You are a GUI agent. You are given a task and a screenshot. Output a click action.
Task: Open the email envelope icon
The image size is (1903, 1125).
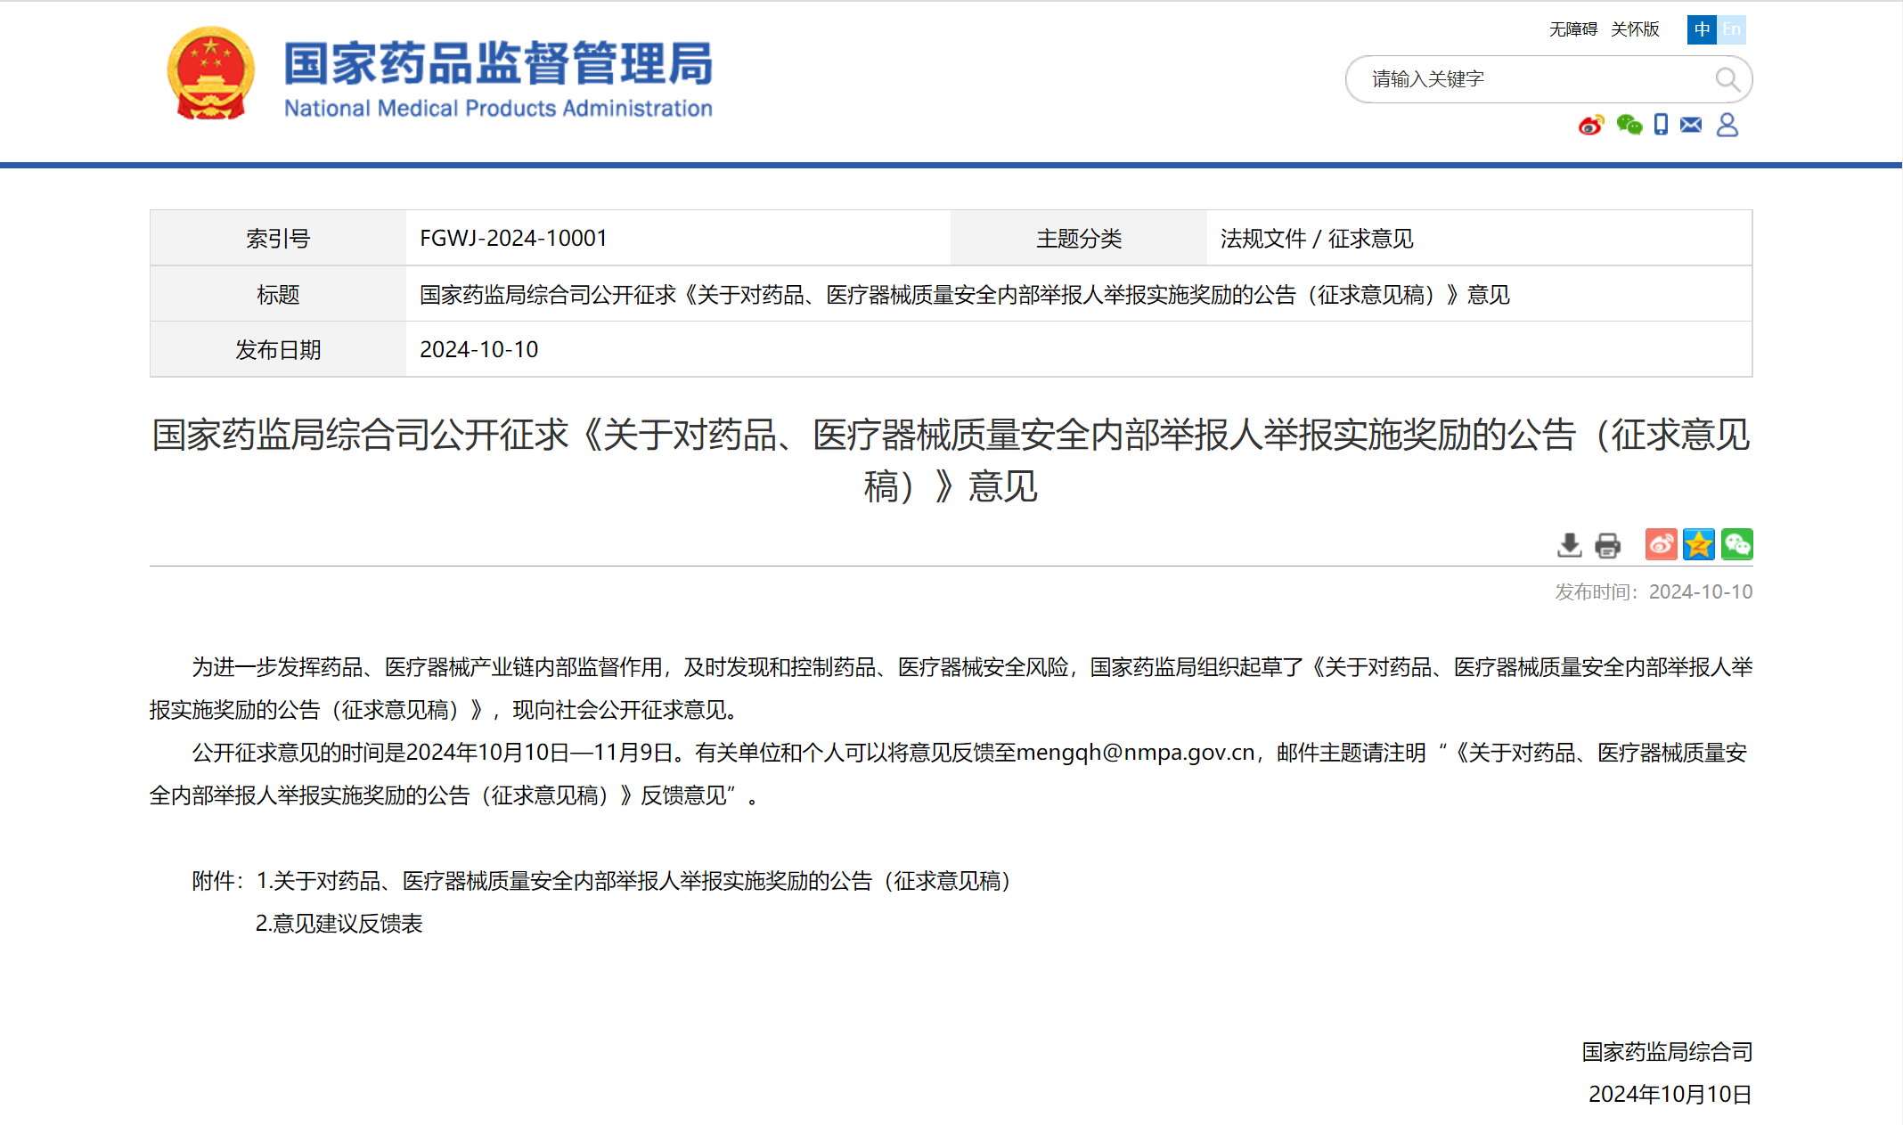(x=1691, y=125)
